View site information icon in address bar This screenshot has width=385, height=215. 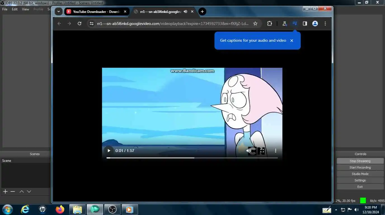[91, 24]
